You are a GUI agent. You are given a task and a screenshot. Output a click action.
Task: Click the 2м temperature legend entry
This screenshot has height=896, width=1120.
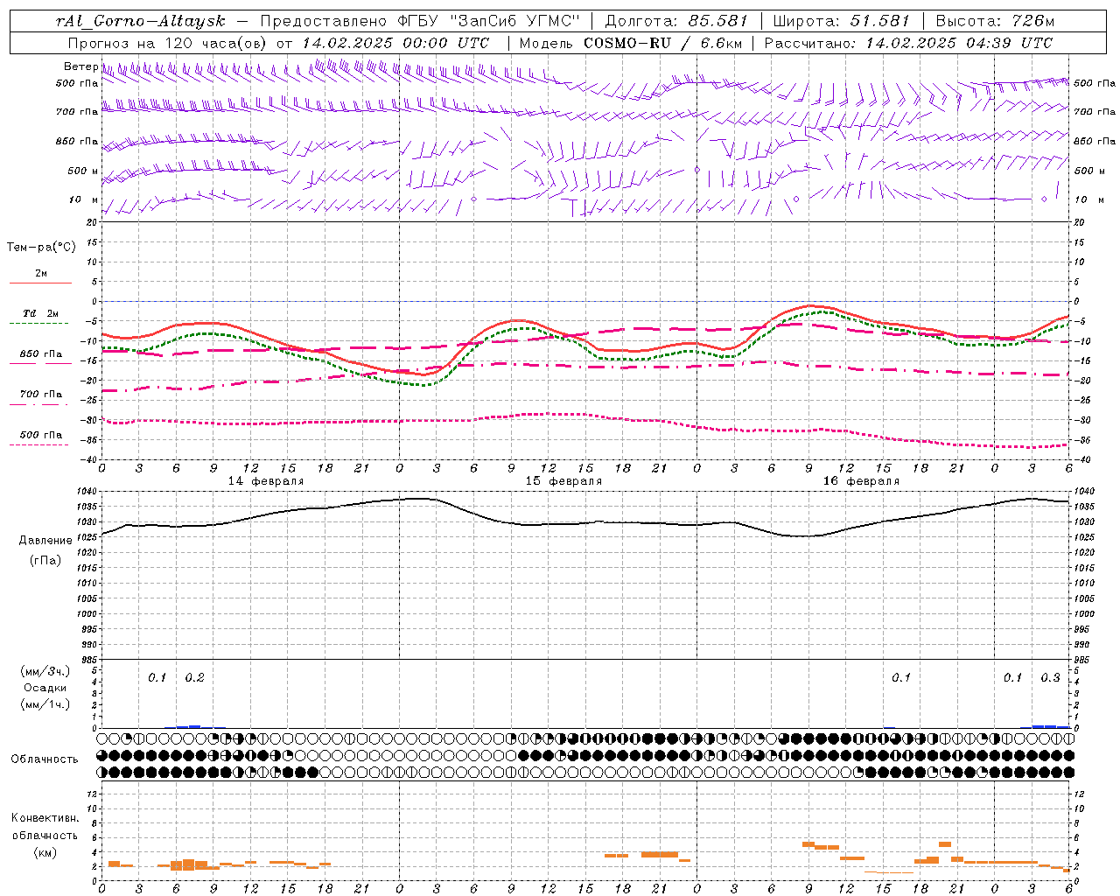tap(41, 273)
